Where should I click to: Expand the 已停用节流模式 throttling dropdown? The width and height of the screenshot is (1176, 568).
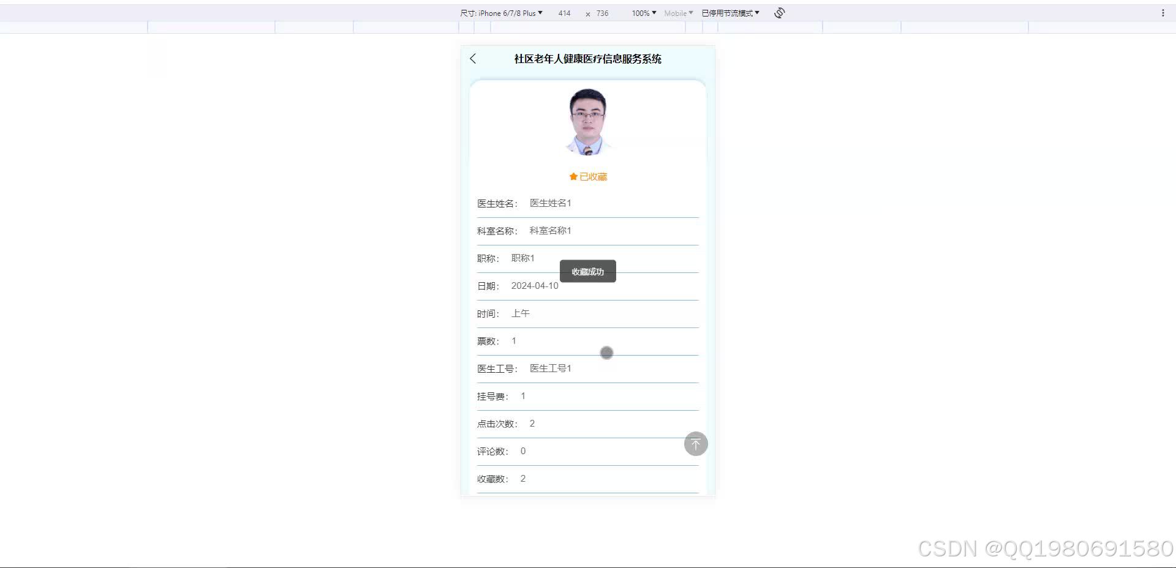(x=729, y=12)
